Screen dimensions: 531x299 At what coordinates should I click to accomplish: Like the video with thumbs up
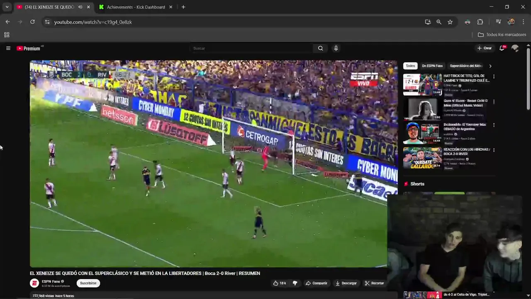[x=280, y=283]
